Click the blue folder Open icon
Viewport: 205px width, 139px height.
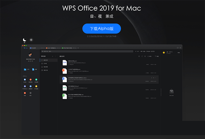(25, 69)
